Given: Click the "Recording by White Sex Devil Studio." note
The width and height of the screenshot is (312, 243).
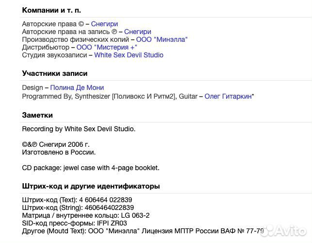Looking at the screenshot, I should (x=79, y=129).
